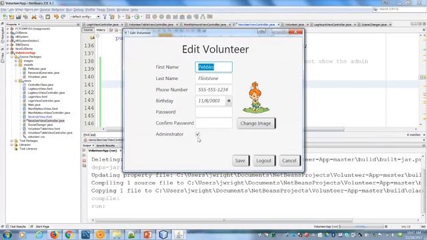Click the Source editor view button
427x240 pixels.
click(x=88, y=30)
